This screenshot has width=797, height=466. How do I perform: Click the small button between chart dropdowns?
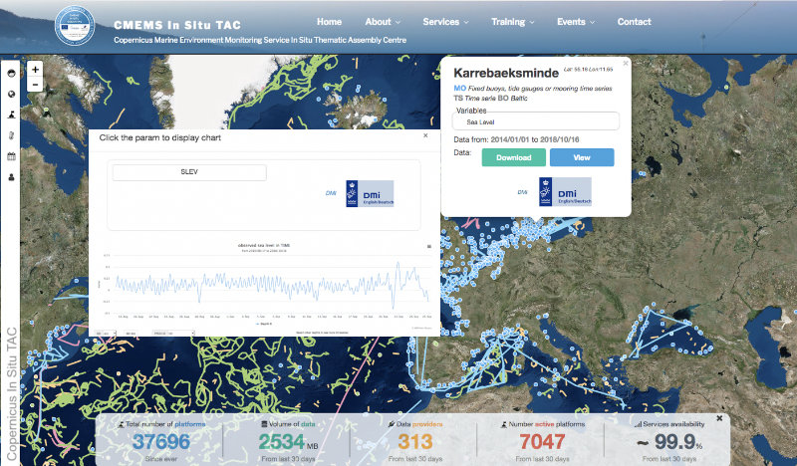click(131, 334)
